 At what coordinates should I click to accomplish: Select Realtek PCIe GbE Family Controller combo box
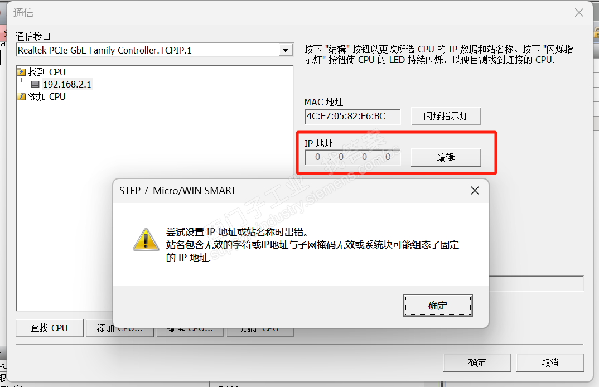pos(154,50)
